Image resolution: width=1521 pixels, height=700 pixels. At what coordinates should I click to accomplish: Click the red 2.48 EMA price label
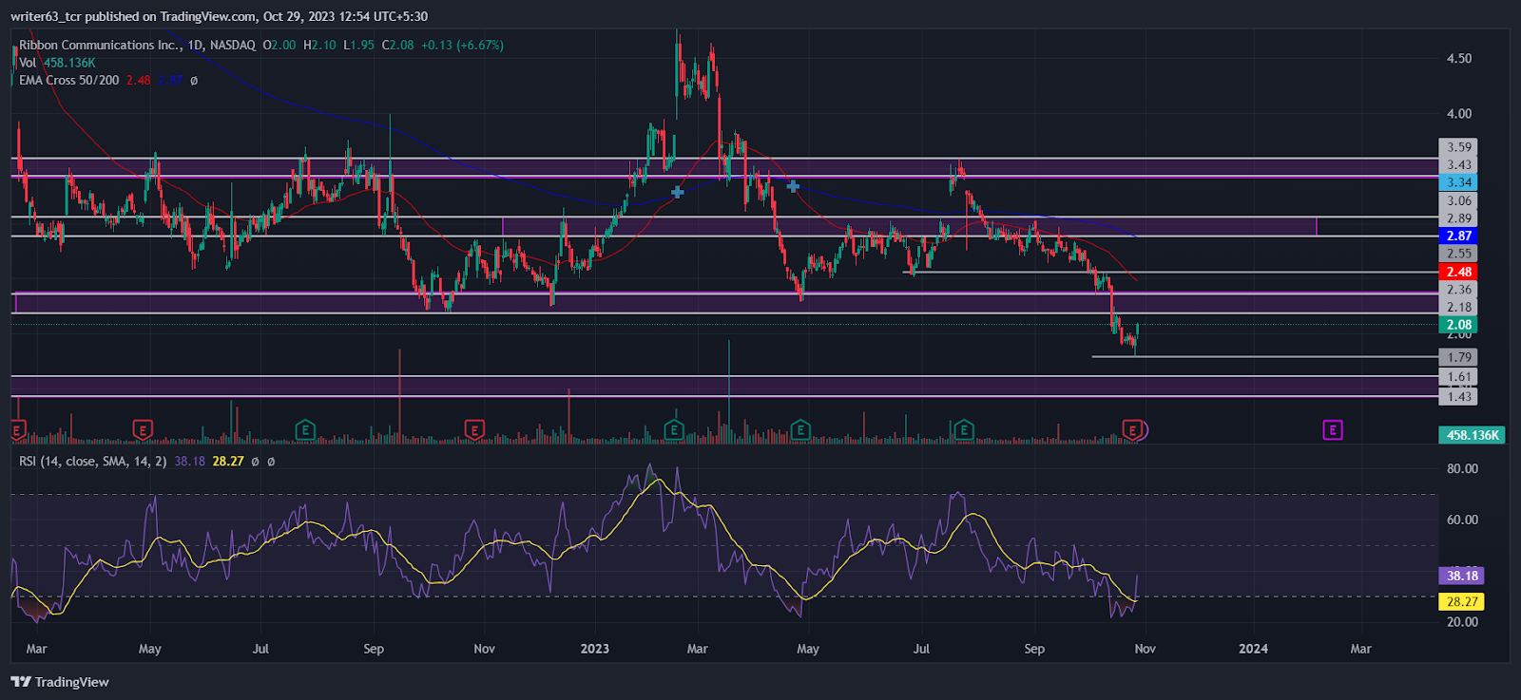[x=1459, y=272]
